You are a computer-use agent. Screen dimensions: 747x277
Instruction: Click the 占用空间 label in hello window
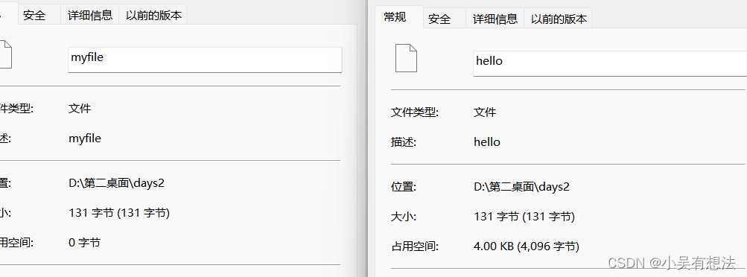[415, 246]
